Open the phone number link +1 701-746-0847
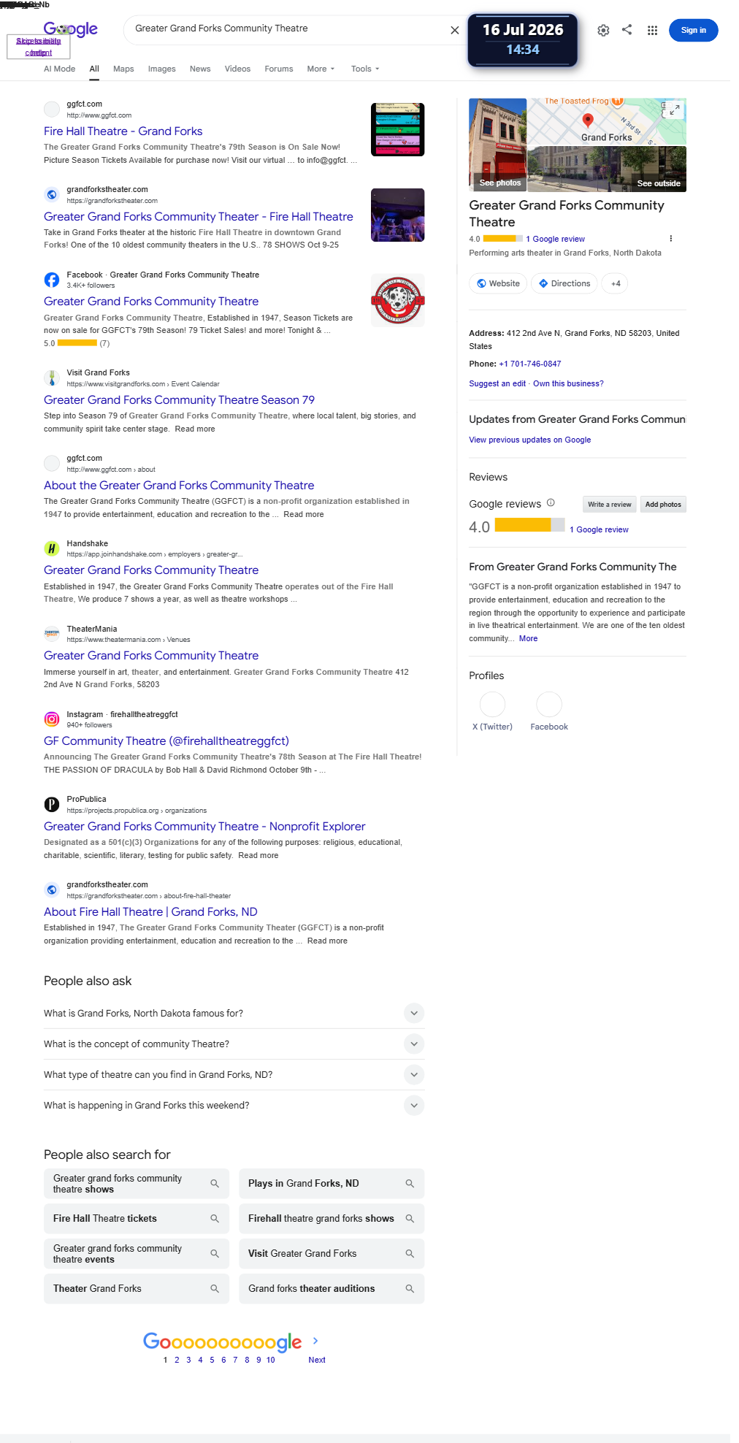Image resolution: width=739 pixels, height=1443 pixels. click(530, 364)
